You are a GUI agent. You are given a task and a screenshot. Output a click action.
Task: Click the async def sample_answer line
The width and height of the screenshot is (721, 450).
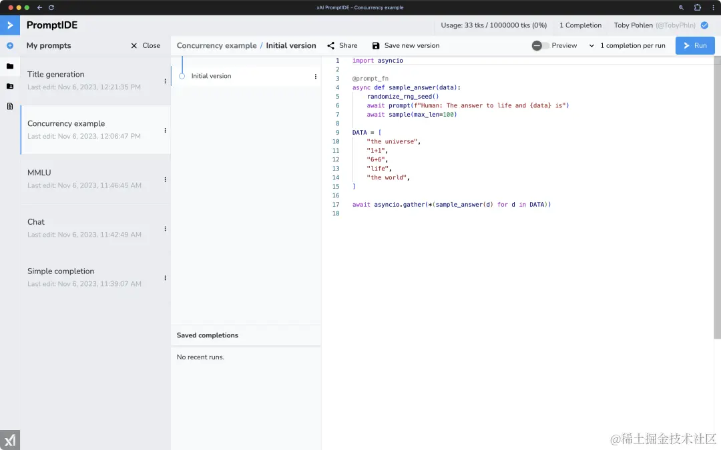(406, 87)
